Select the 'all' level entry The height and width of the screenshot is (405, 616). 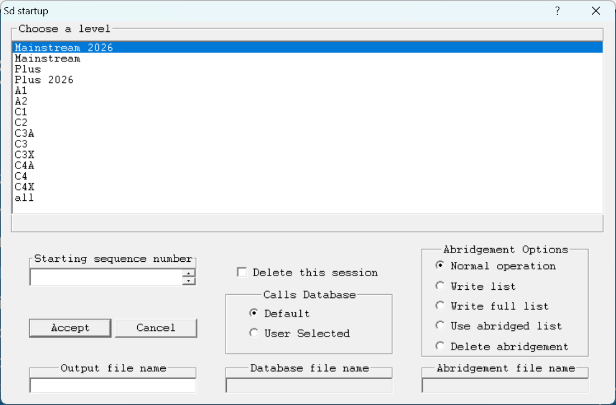[24, 198]
